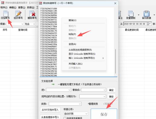This screenshot has height=119, width=156.
Task: Click the 从表格模板中导入 button
Action: coord(50,117)
